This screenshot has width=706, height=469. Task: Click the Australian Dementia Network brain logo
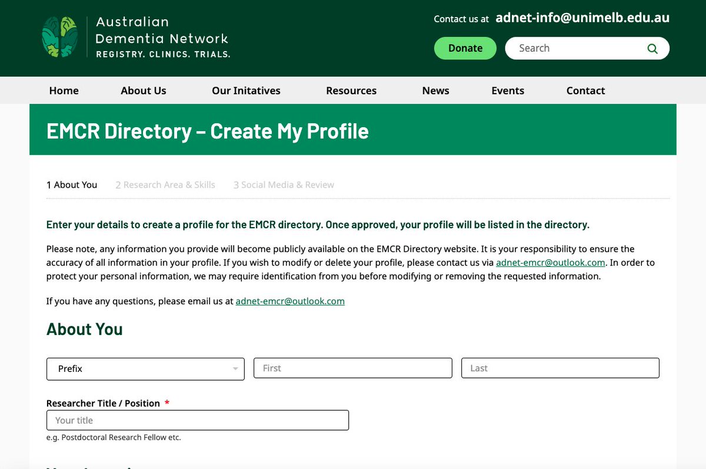point(59,37)
